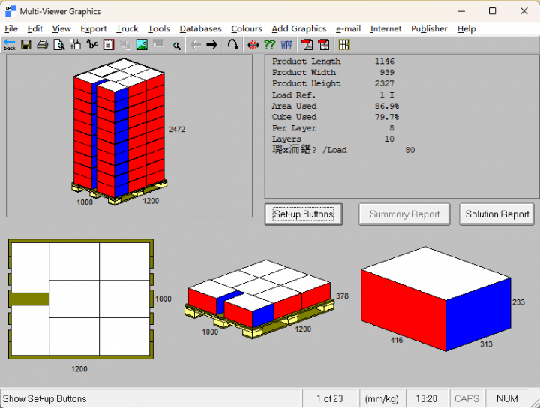Open the Truck menu

coord(127,28)
